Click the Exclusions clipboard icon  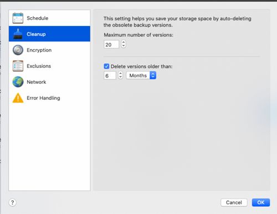pos(18,66)
